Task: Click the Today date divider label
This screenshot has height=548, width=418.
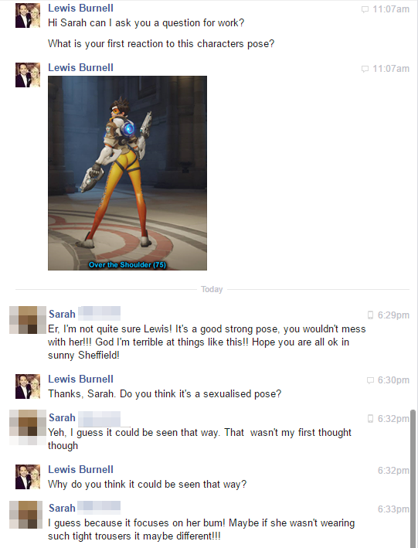Action: (212, 289)
